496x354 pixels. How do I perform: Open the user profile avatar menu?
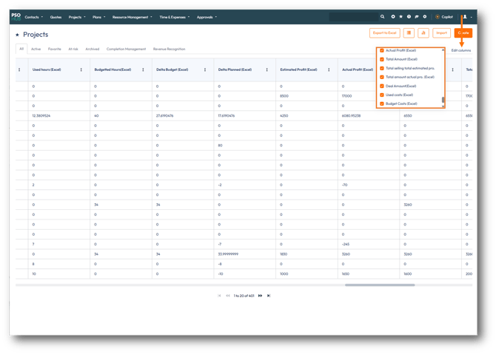click(465, 17)
